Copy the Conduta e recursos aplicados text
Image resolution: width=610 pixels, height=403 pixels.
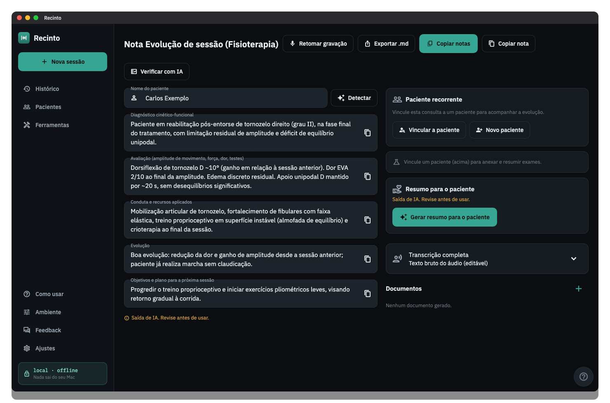coord(367,220)
